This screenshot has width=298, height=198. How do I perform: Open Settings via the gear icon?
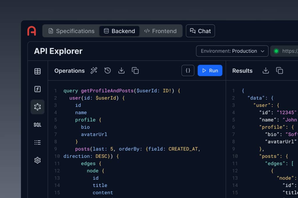point(37,160)
